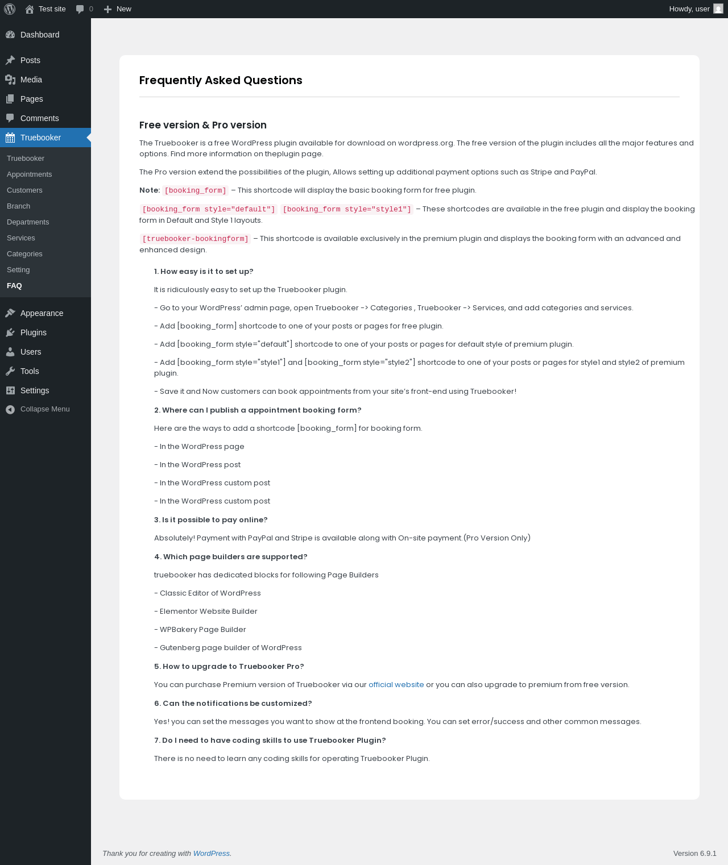728x865 pixels.
Task: Click the Tools wrench icon
Action: pyautogui.click(x=10, y=371)
